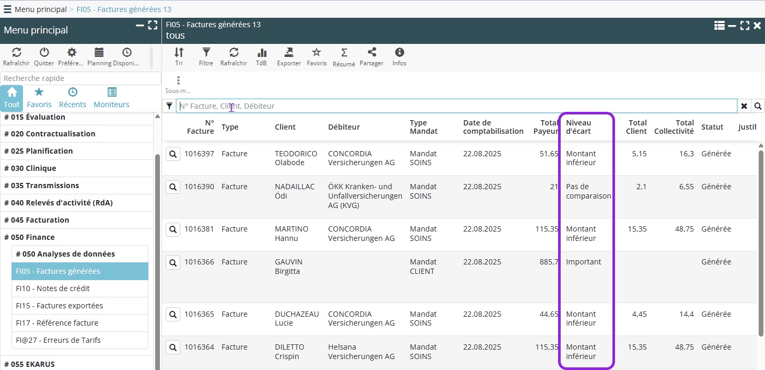Switch to the Moniteurs tab
Screen dimensions: 765x370
point(111,98)
